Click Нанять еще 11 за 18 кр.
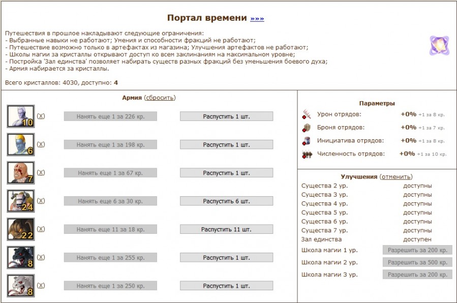457x303 pixels. pyautogui.click(x=110, y=229)
